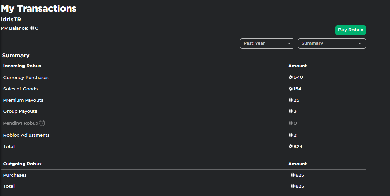Image resolution: width=390 pixels, height=196 pixels.
Task: Click Robux icon next to Sales of Goods amount
Action: (291, 89)
